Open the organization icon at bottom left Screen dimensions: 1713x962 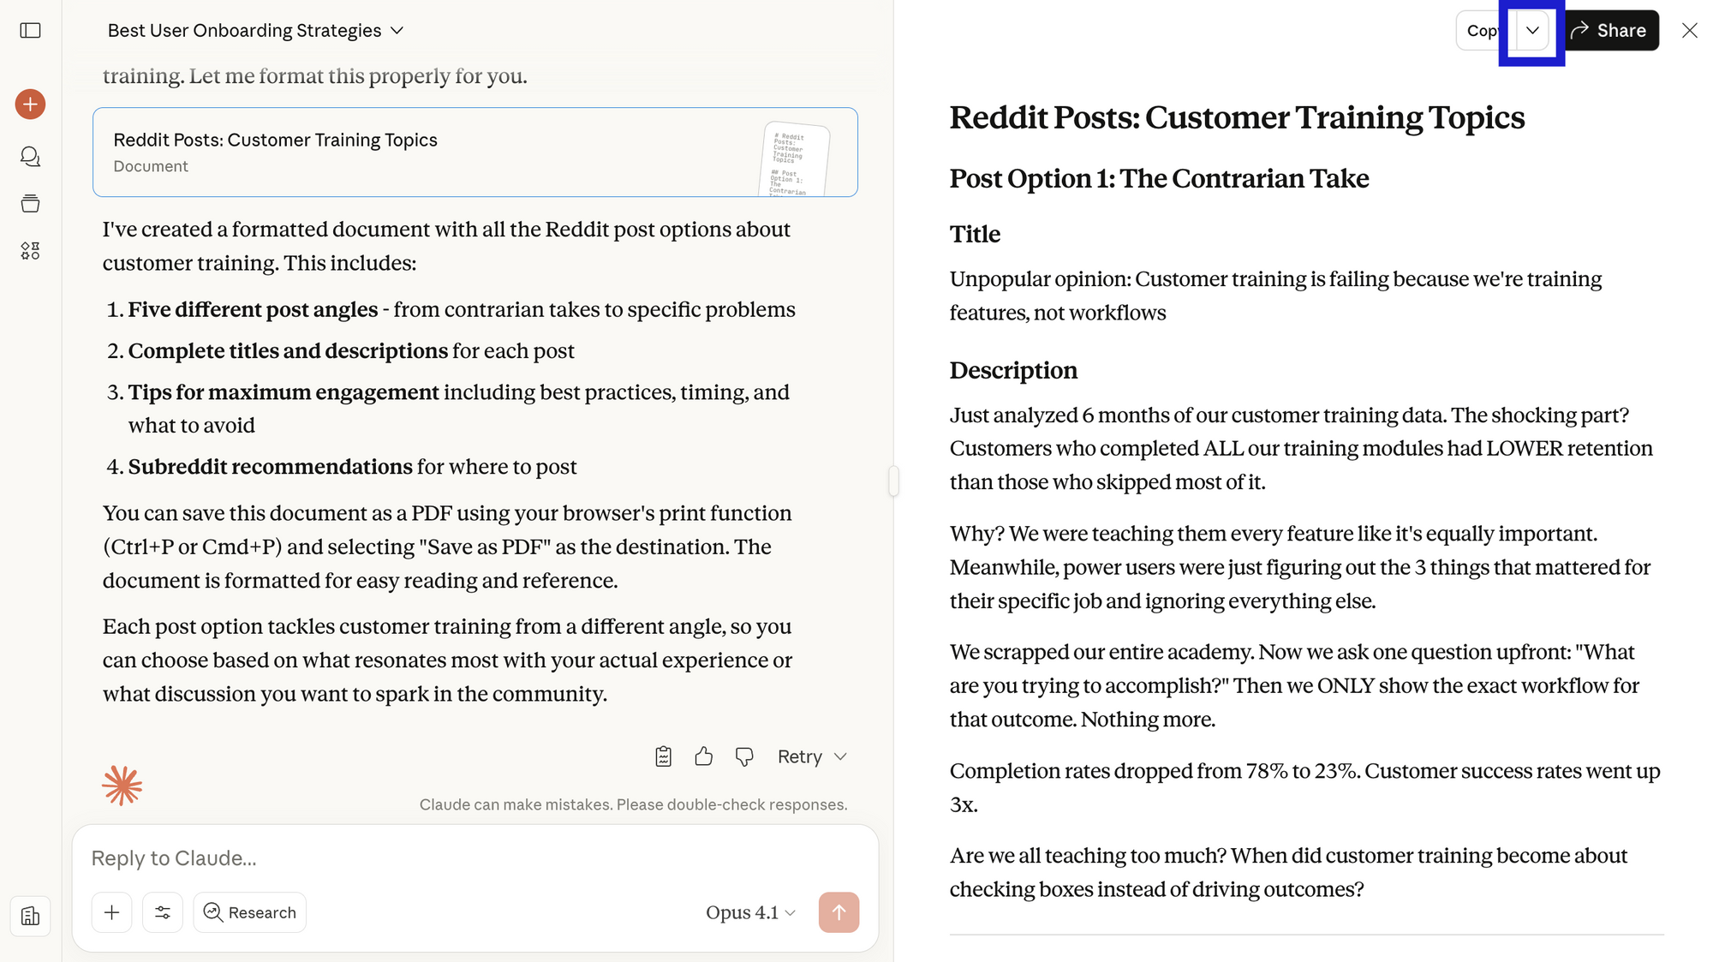point(31,917)
